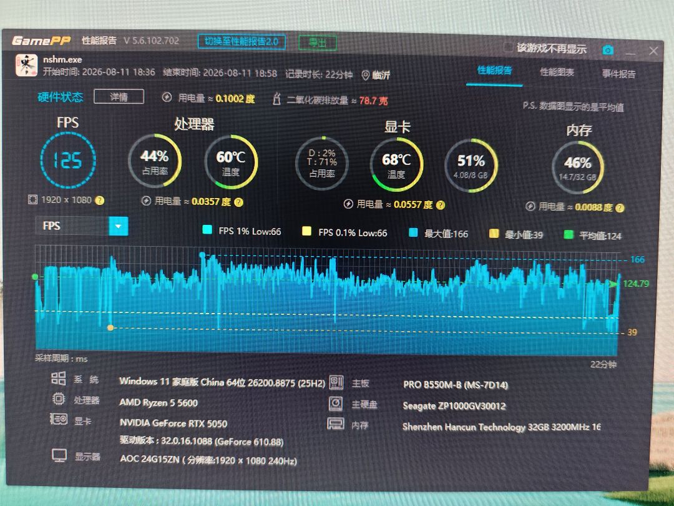
Task: Click 切换至性能报告2.0 button
Action: tap(242, 42)
